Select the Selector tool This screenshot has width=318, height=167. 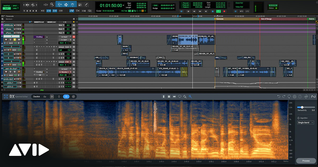point(66,5)
